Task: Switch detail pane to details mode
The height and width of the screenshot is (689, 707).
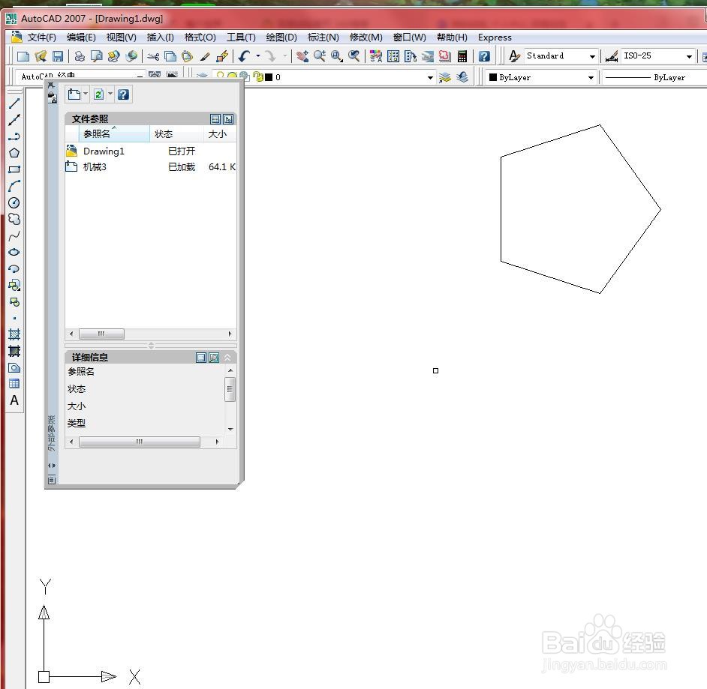Action: tap(201, 358)
